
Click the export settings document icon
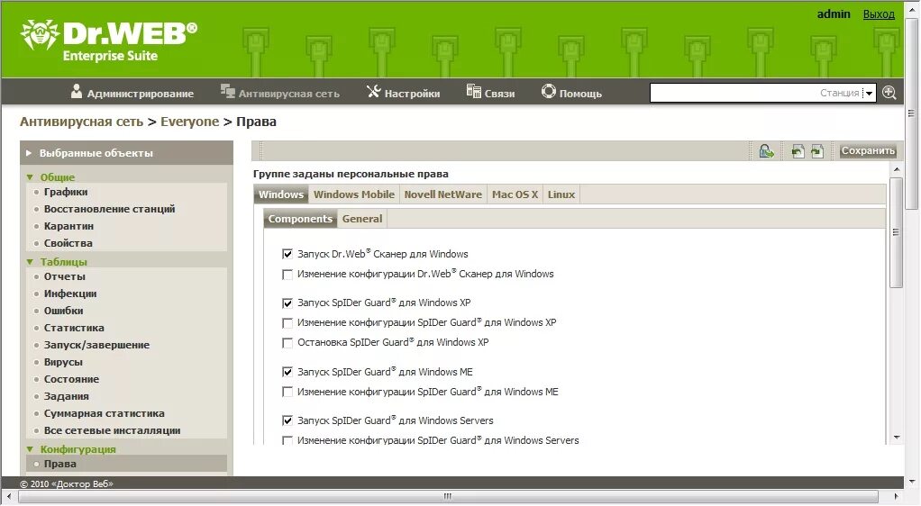(x=817, y=151)
